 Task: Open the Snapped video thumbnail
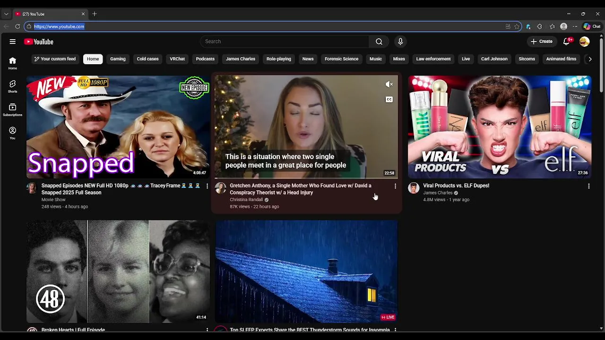118,127
